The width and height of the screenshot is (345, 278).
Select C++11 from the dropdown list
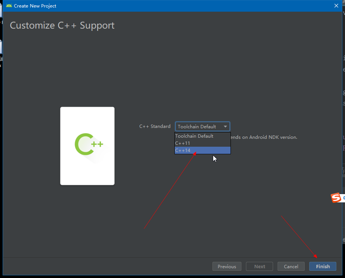202,143
